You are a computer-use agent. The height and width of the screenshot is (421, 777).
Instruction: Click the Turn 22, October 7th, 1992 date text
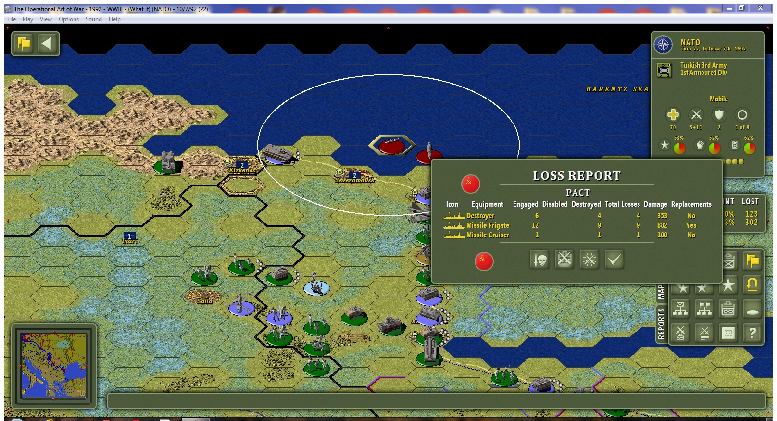[x=713, y=49]
